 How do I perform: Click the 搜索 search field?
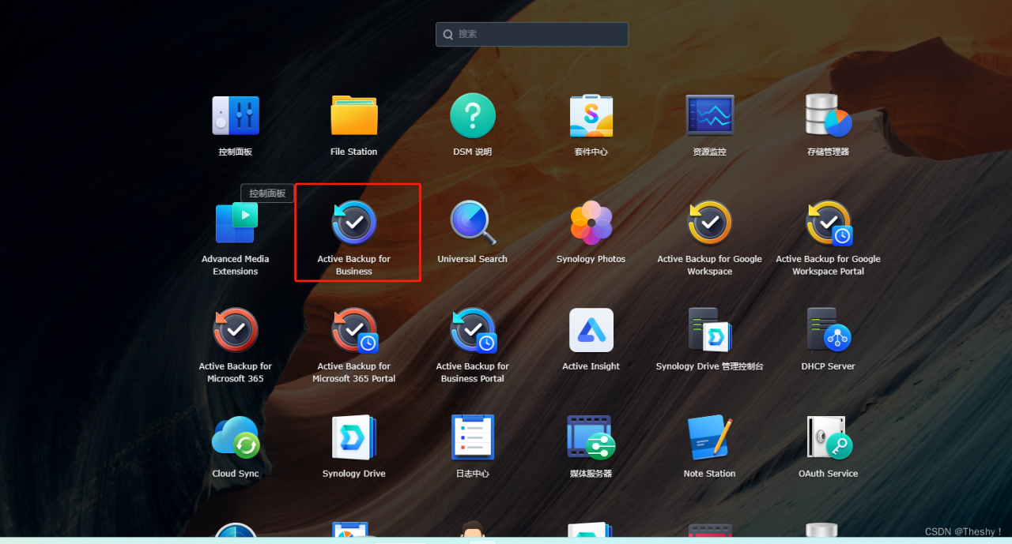click(x=531, y=34)
